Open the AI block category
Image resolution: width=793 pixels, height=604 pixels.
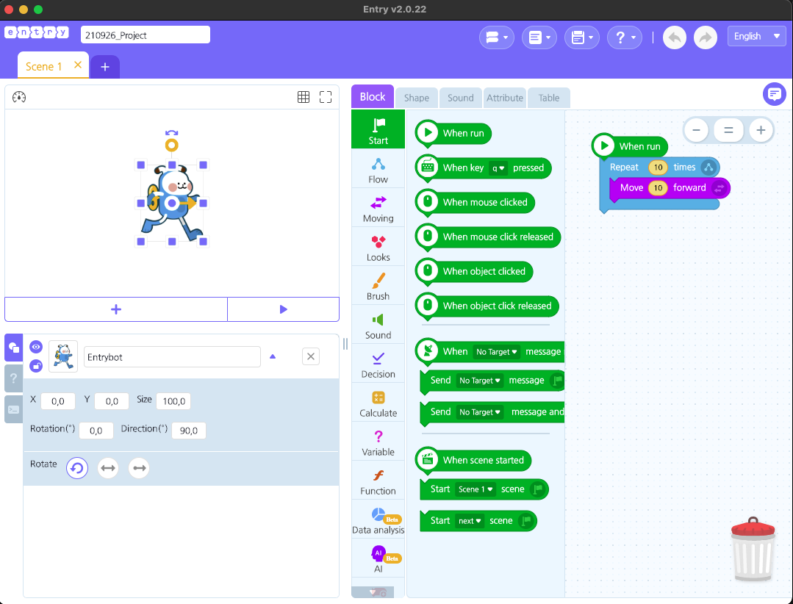pos(378,558)
